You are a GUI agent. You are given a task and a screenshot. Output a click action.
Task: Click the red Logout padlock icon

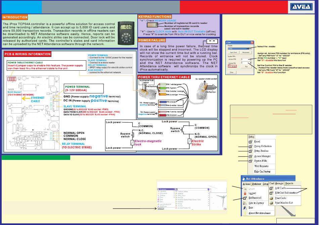pyautogui.click(x=245, y=193)
